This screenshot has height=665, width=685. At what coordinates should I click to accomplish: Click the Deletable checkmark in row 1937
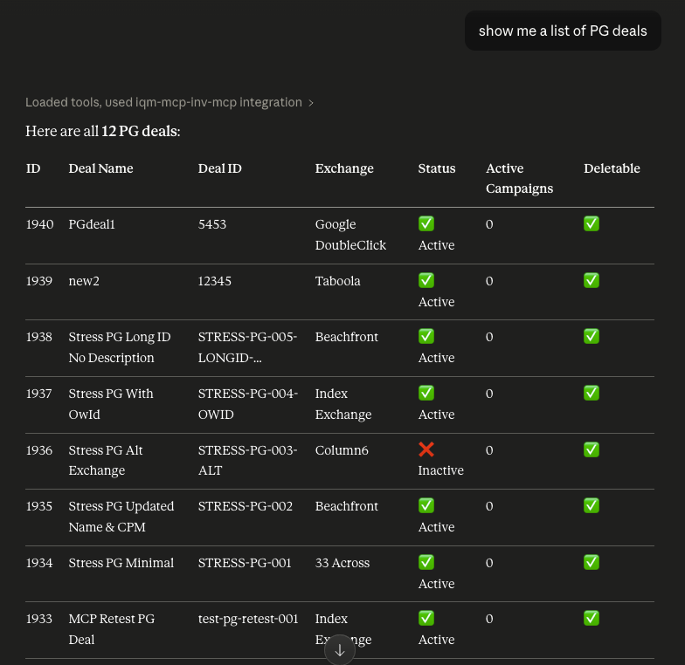coord(591,393)
